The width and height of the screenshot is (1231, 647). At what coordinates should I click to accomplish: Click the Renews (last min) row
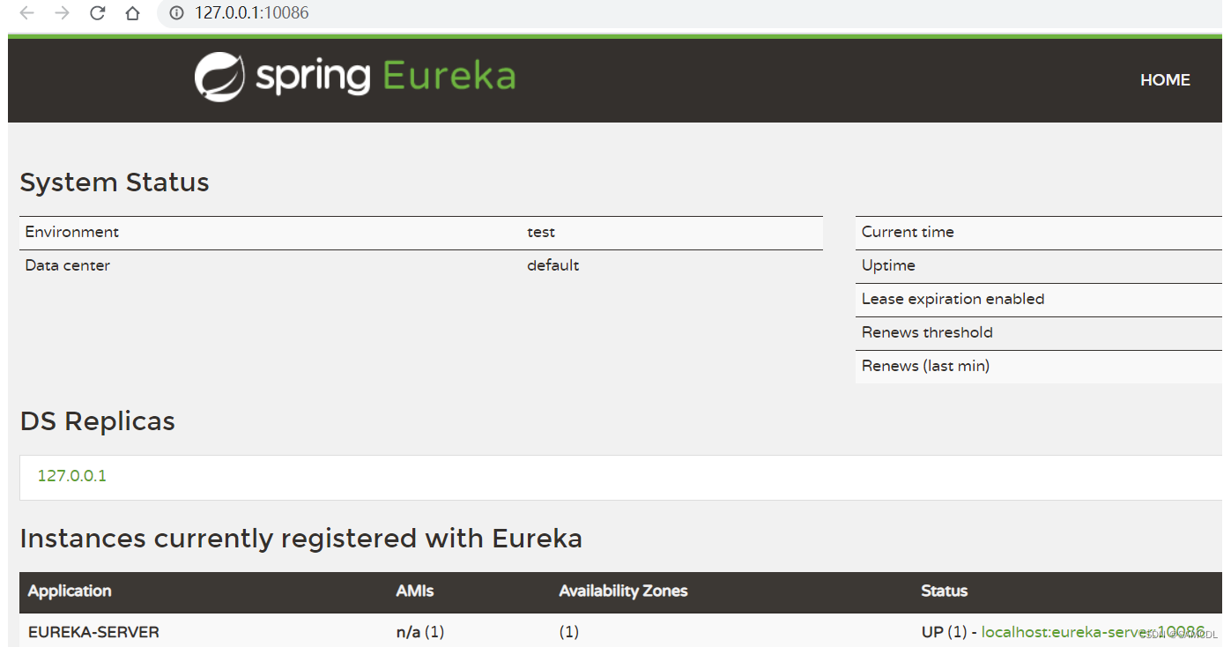pyautogui.click(x=925, y=366)
